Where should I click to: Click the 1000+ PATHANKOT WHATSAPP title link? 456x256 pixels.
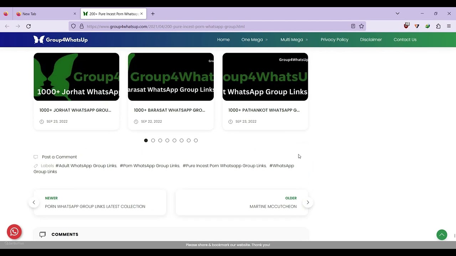(x=264, y=110)
